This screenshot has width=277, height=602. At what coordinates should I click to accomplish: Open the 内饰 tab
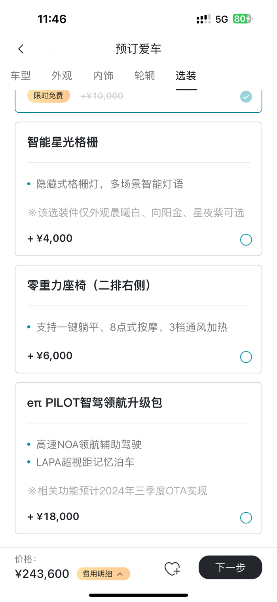pos(103,75)
